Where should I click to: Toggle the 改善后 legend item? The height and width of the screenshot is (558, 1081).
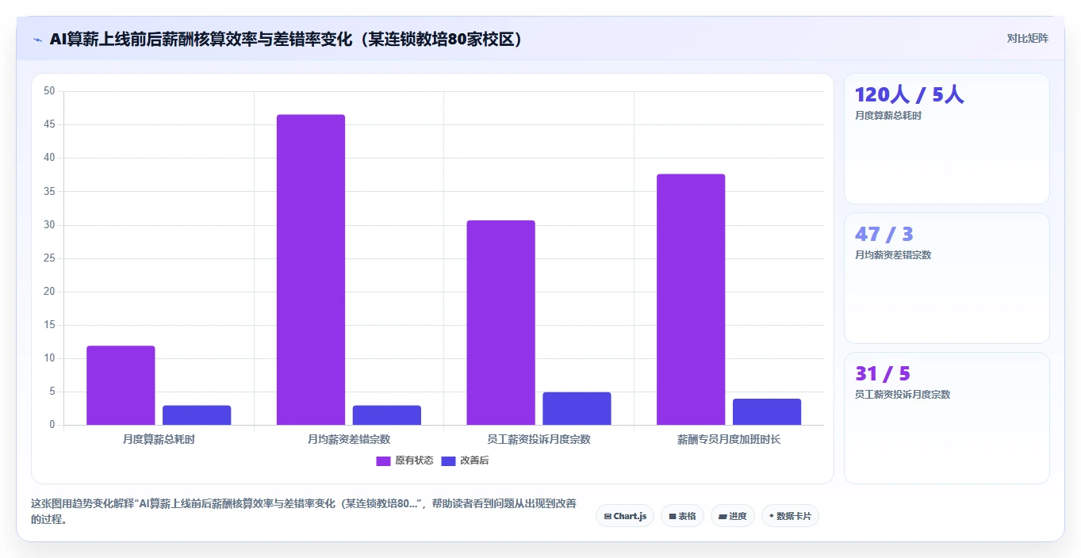click(465, 461)
